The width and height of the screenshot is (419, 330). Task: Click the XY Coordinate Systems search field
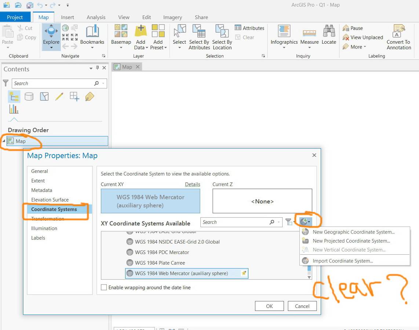pyautogui.click(x=241, y=222)
